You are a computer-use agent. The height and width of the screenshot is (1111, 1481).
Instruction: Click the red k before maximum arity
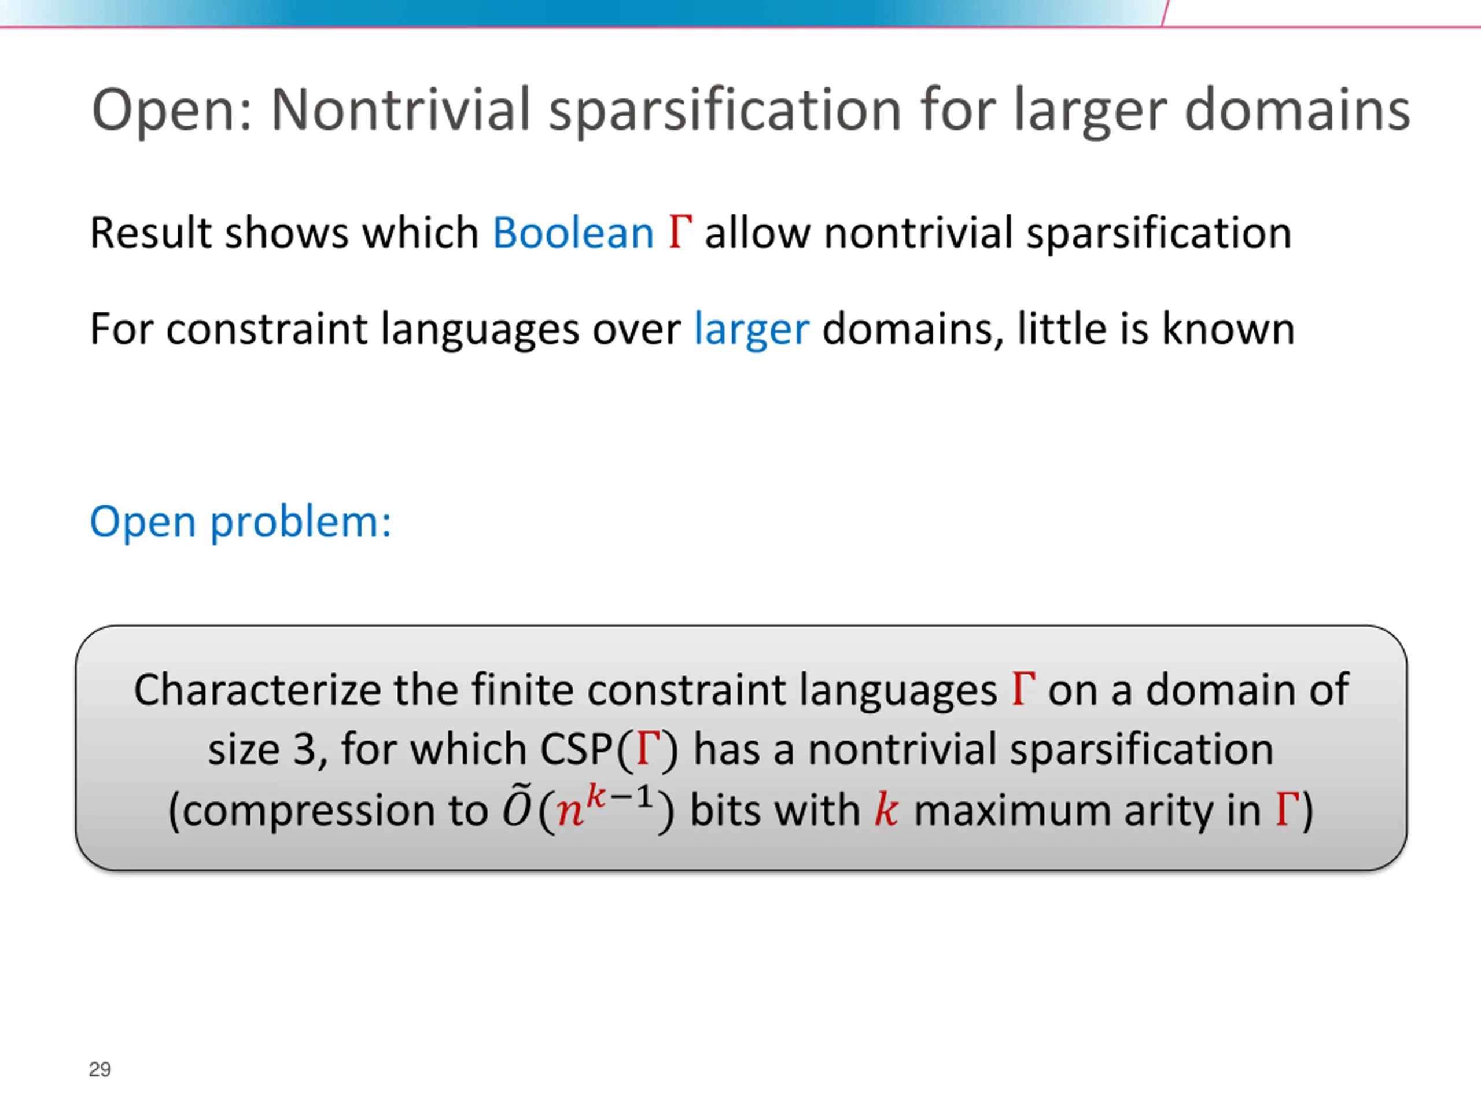coord(886,810)
